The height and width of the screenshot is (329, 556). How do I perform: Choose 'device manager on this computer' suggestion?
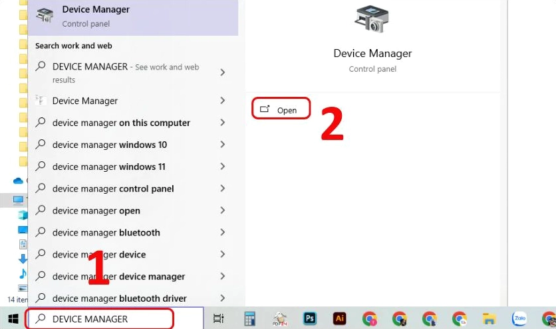pyautogui.click(x=133, y=123)
